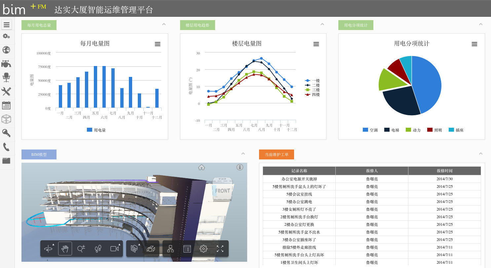Toggle the 二楼 series in floor chart legend
This screenshot has width=491, height=268.
[313, 85]
